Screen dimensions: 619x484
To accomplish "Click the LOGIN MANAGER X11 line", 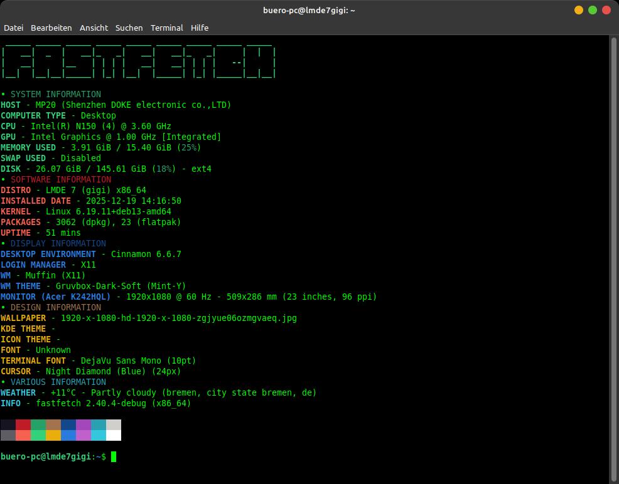I will [x=48, y=265].
